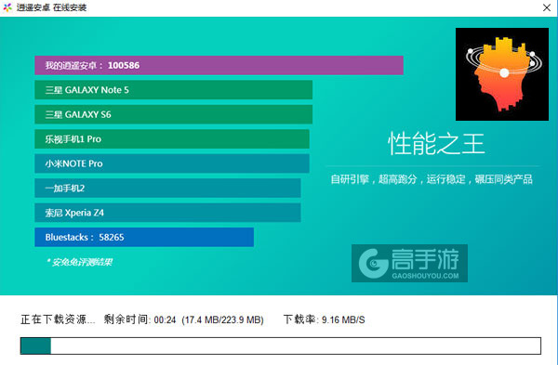Image resolution: width=558 pixels, height=365 pixels.
Task: Click the 自研引擎 超高跑分 description line
Action: coord(432,179)
